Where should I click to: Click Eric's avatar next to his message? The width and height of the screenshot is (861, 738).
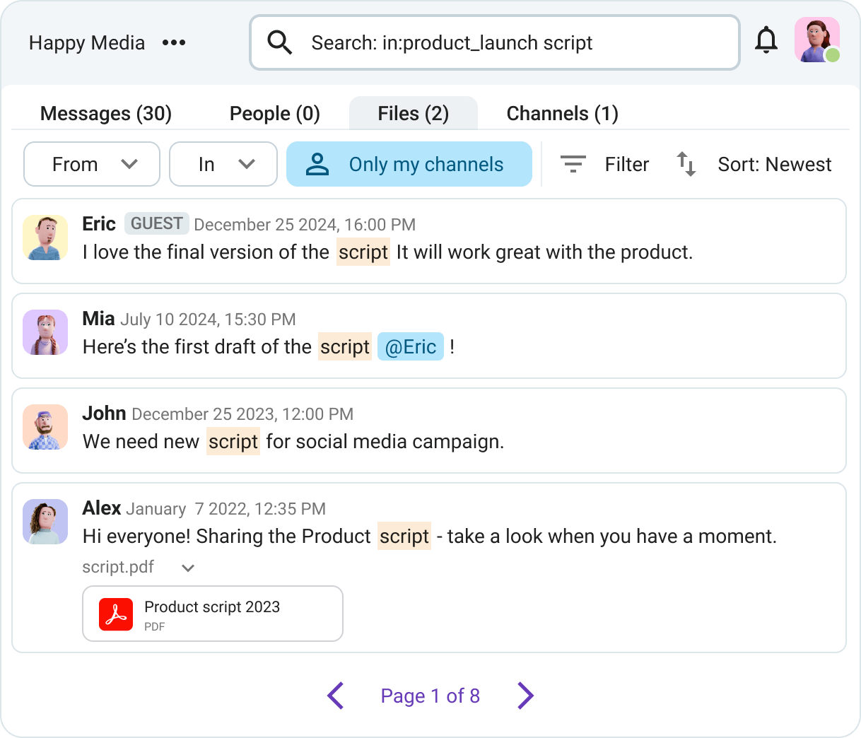[x=45, y=238]
